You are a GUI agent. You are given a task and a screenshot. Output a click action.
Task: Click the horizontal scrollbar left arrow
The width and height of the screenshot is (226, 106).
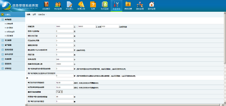(26, 105)
